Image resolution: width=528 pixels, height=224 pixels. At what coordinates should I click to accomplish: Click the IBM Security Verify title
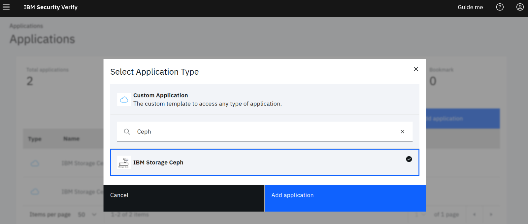click(x=50, y=7)
